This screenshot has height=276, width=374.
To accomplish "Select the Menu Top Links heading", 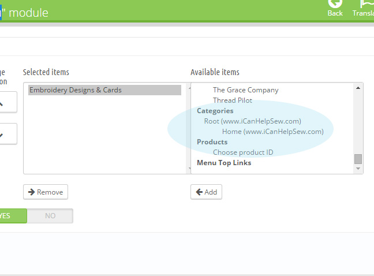I will coord(224,163).
